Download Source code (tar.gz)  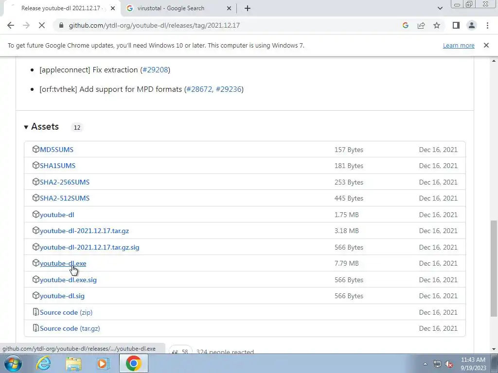[70, 329]
